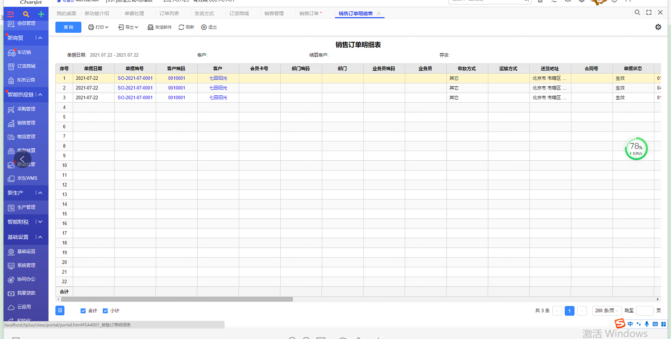Image resolution: width=671 pixels, height=339 pixels.
Task: Open B2B云商 in the sidebar
Action: pos(26,80)
